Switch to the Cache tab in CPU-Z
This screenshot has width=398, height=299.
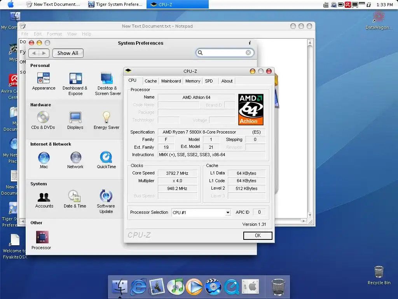point(150,81)
